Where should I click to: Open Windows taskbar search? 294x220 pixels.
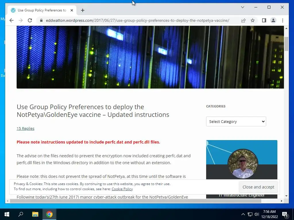point(21,214)
